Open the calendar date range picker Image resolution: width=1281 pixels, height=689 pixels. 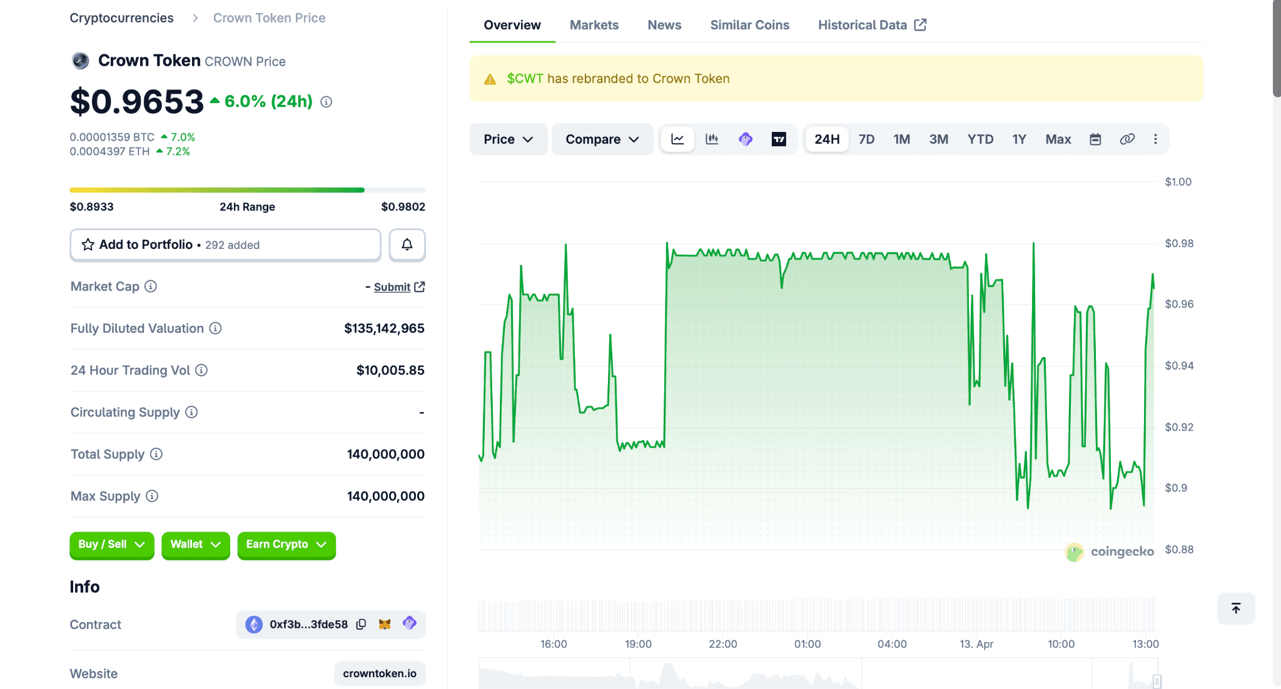click(1095, 139)
